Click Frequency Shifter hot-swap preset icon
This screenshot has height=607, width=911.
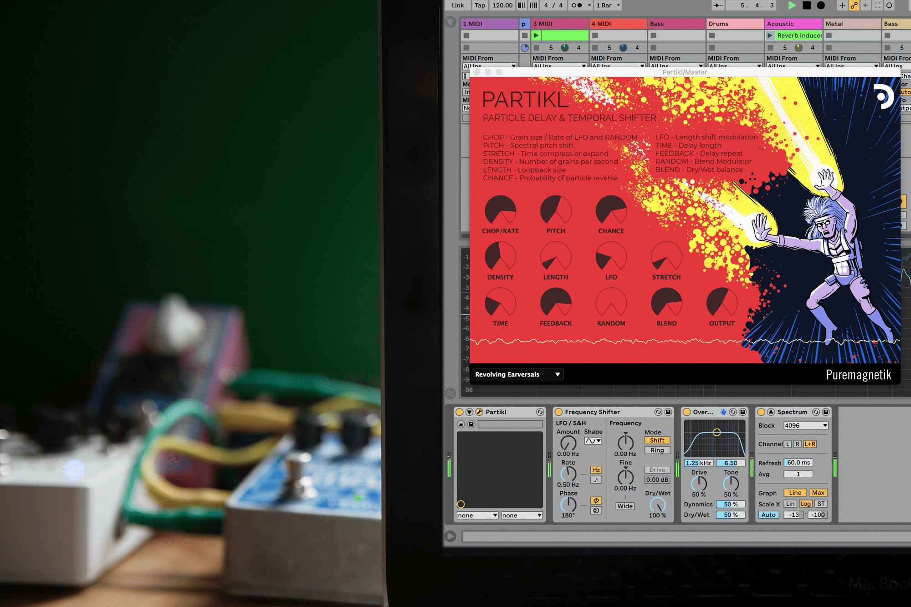tap(658, 412)
